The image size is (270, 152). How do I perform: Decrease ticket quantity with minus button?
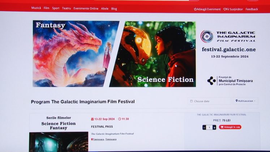[204, 127]
